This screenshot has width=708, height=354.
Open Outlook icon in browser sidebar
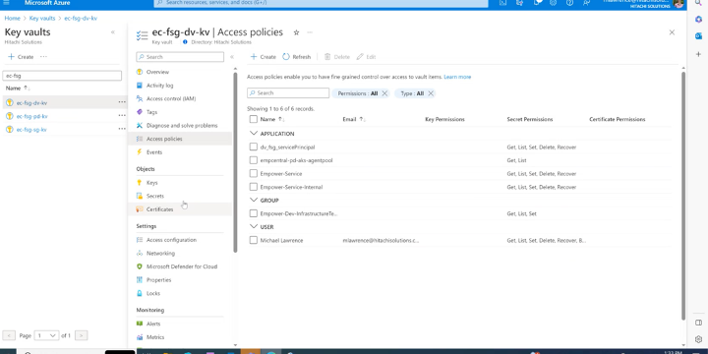pos(698,36)
